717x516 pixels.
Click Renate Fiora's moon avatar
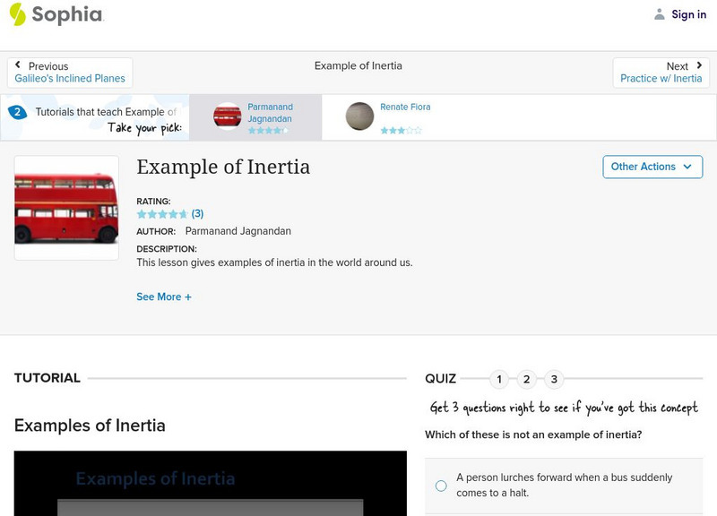pos(358,116)
